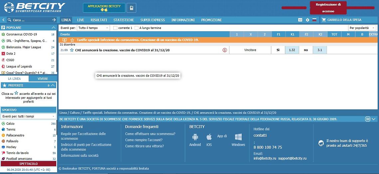
Task: Select the 1.32 odds for Sì
Action: tap(292, 50)
